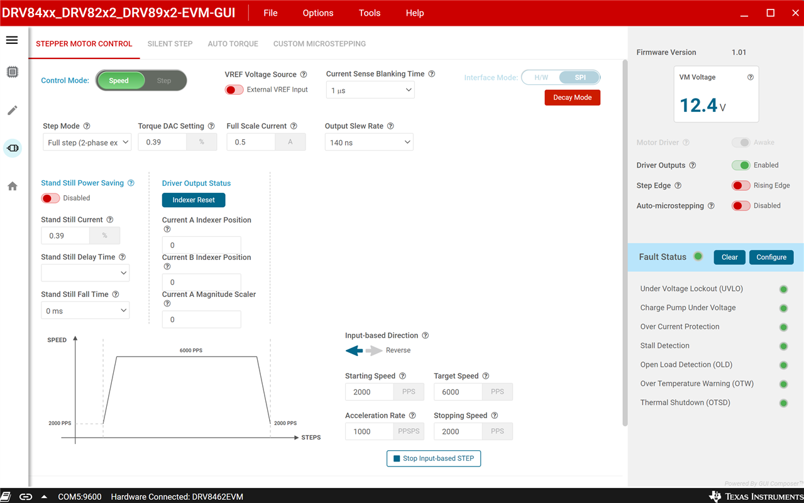The height and width of the screenshot is (503, 804).
Task: Open the motor driver page icon
Action: coord(13,148)
